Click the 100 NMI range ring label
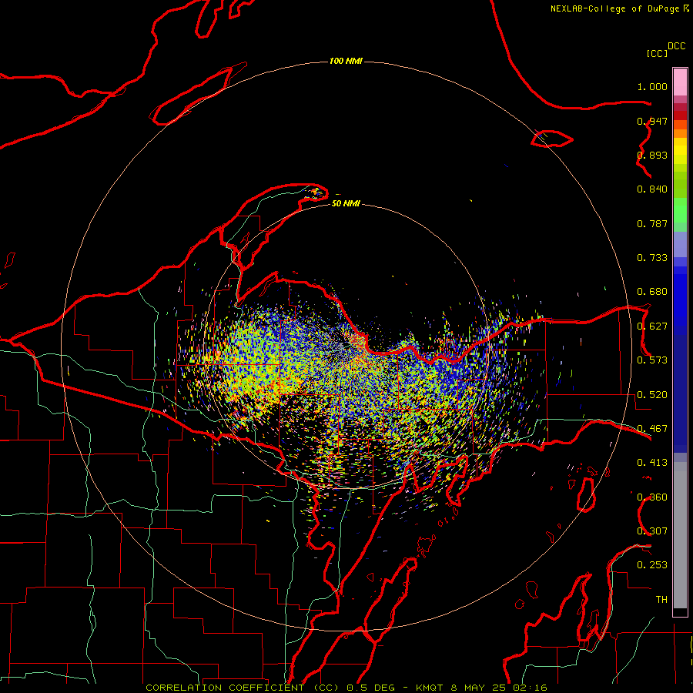The width and height of the screenshot is (693, 693). click(x=346, y=61)
